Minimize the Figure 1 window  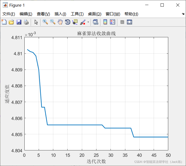click(x=147, y=5)
